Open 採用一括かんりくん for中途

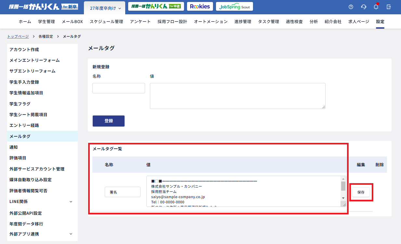tap(156, 6)
